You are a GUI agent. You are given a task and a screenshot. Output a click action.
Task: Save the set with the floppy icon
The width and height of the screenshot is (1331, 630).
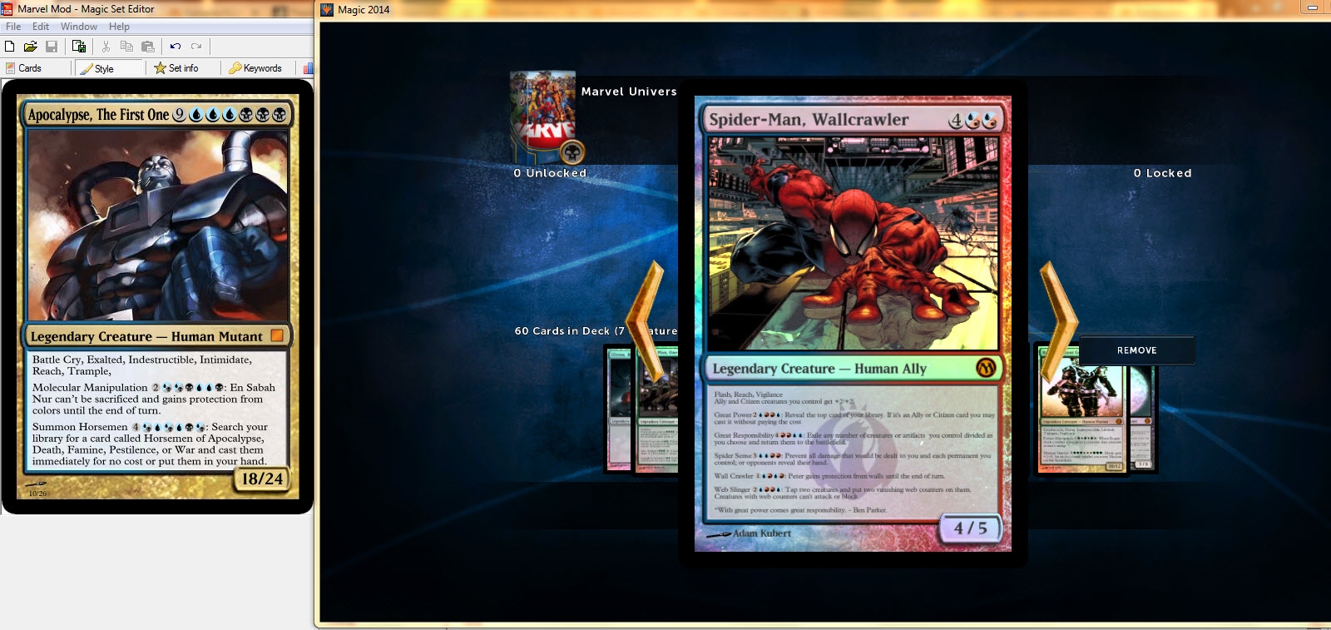[x=52, y=47]
